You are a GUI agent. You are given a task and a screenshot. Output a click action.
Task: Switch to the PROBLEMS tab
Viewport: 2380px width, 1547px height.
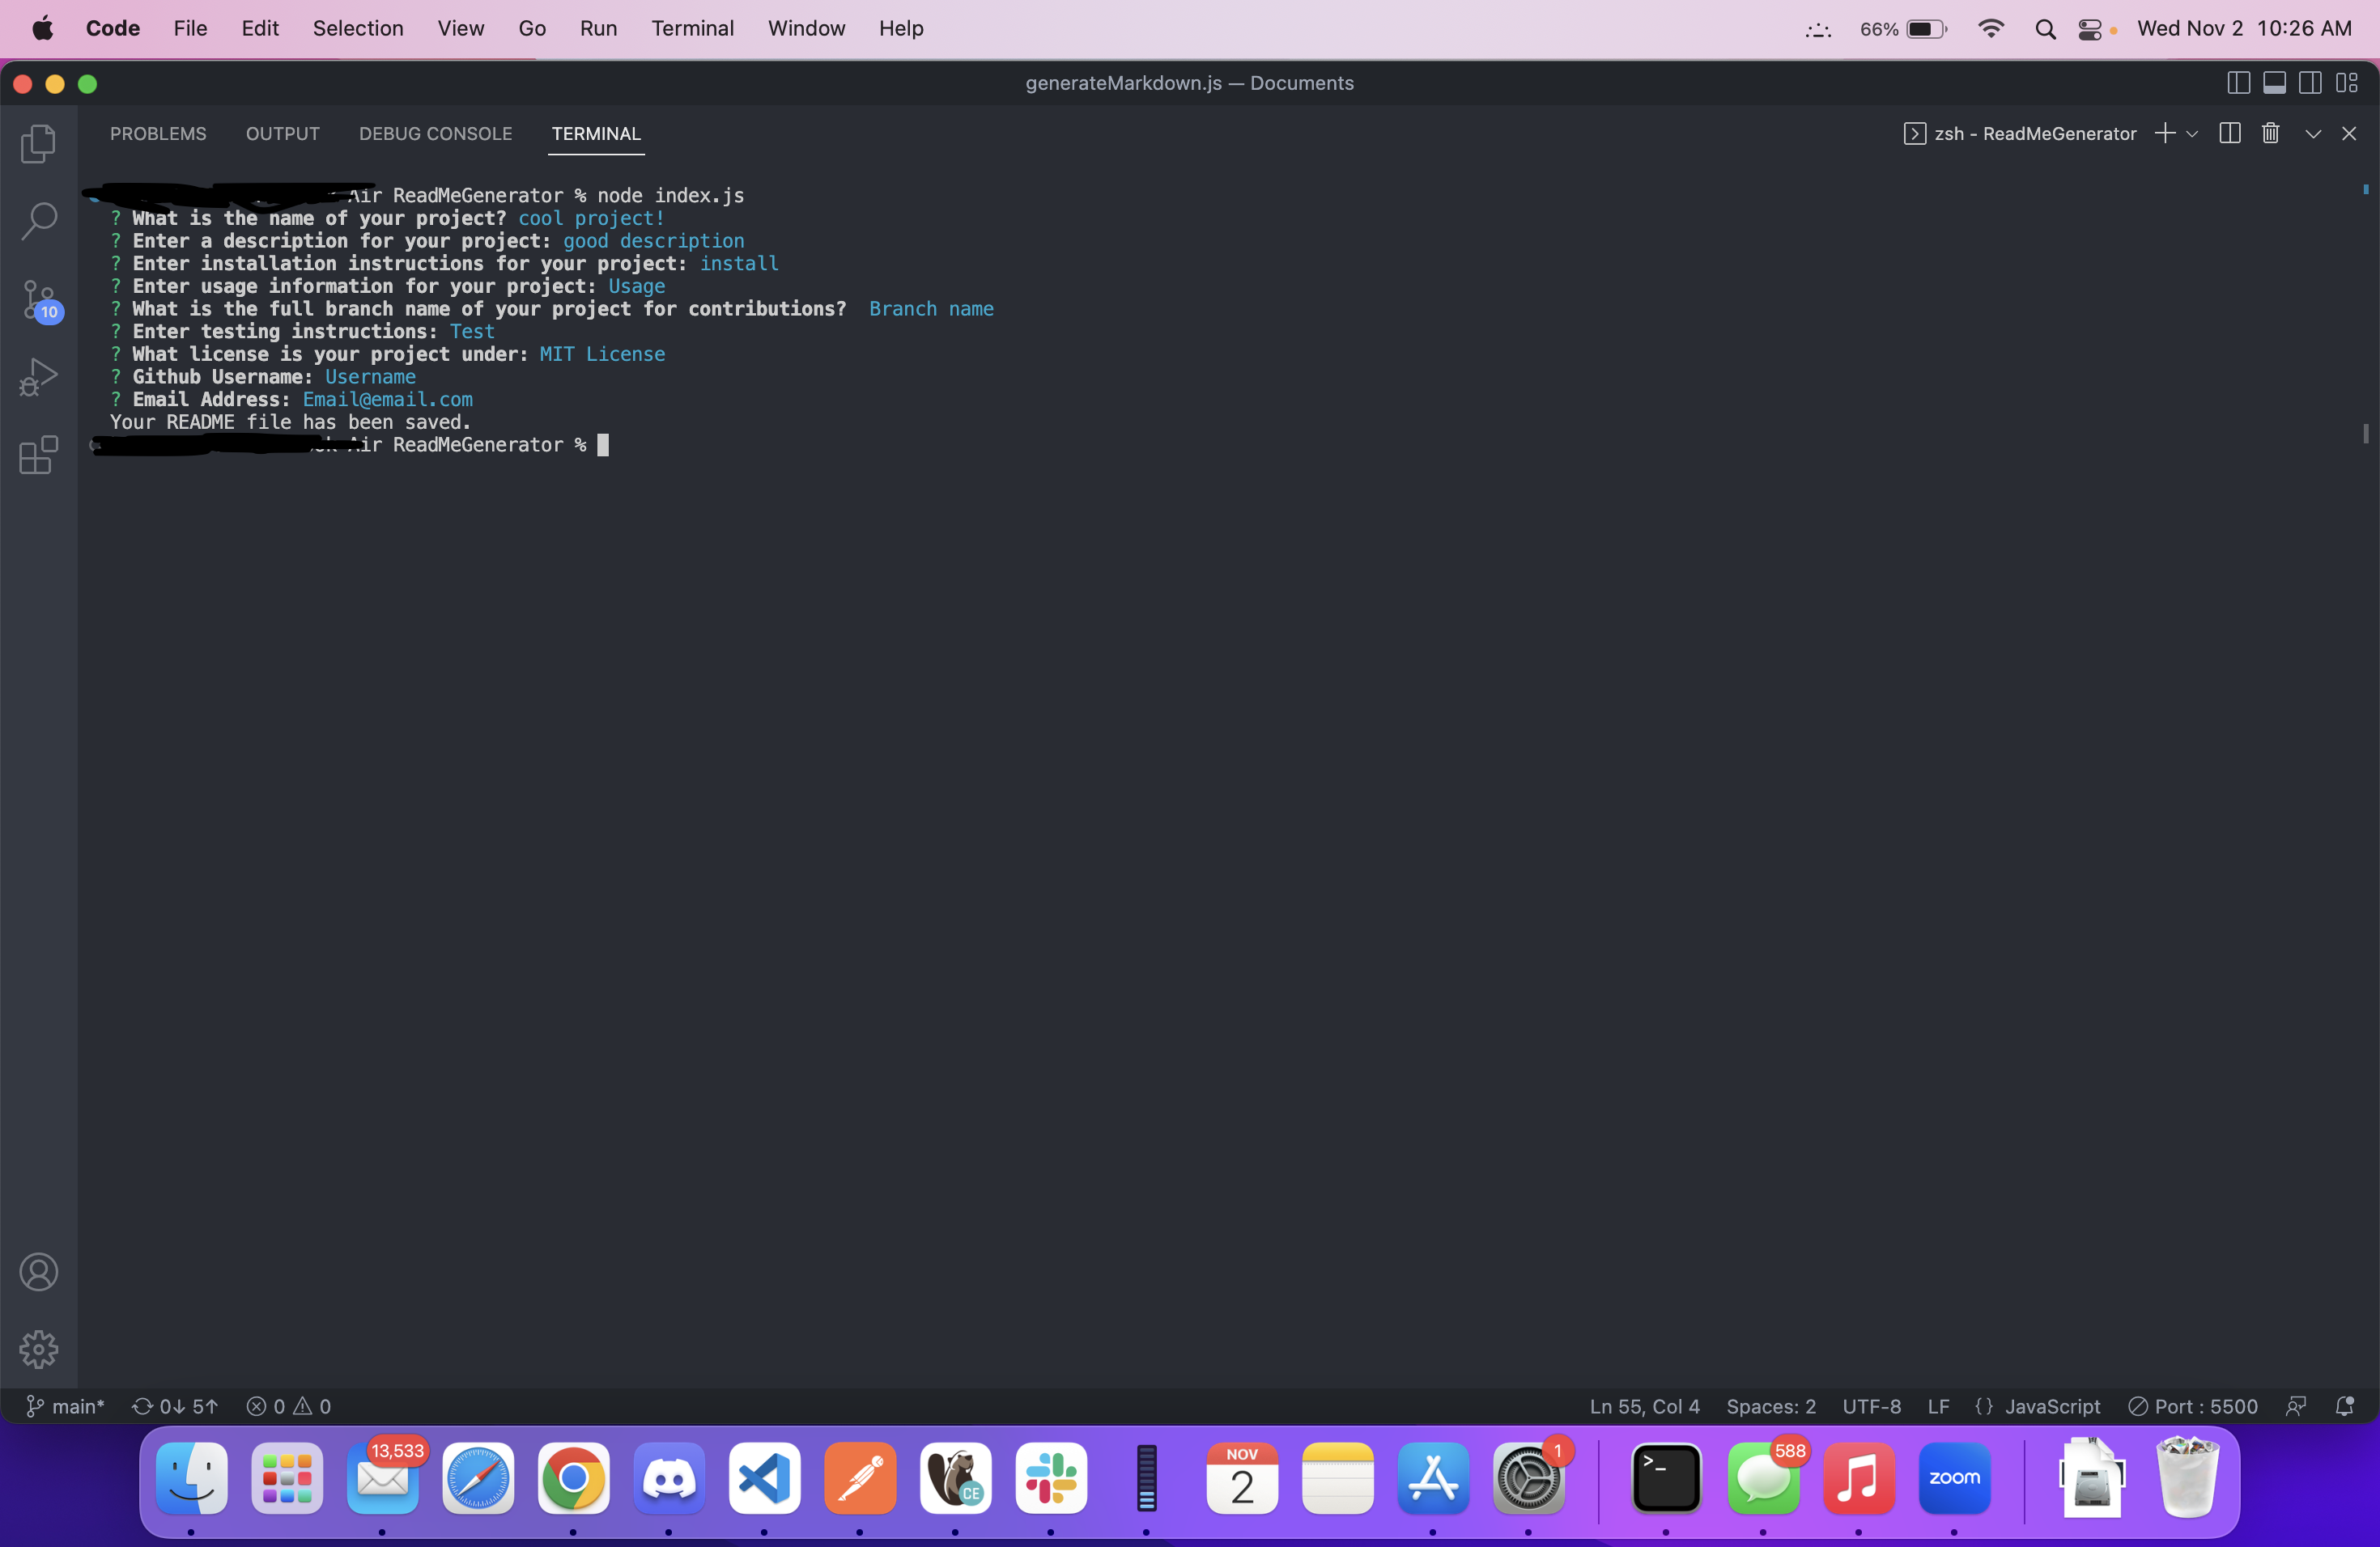[x=158, y=134]
